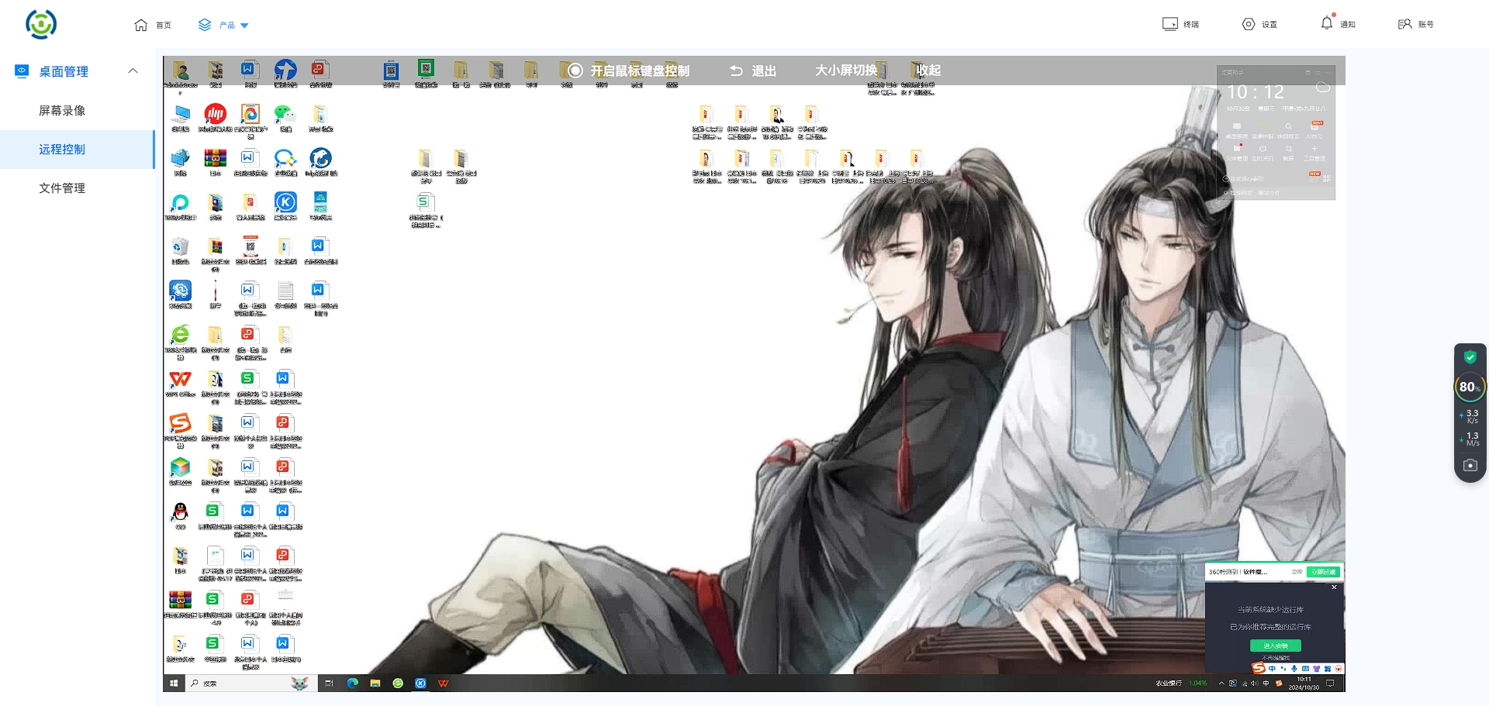The height and width of the screenshot is (706, 1489).
Task: Collapse the remote toolbar with 收起
Action: pyautogui.click(x=928, y=71)
